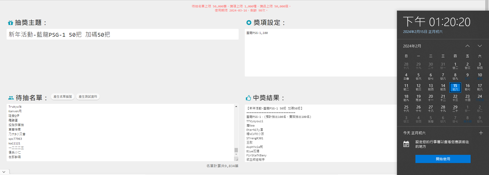Click the list entry spc77963
This screenshot has width=489, height=175.
point(15,139)
